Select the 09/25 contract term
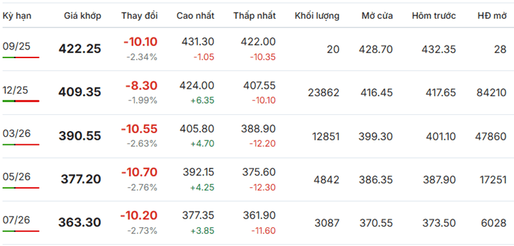 pyautogui.click(x=17, y=47)
